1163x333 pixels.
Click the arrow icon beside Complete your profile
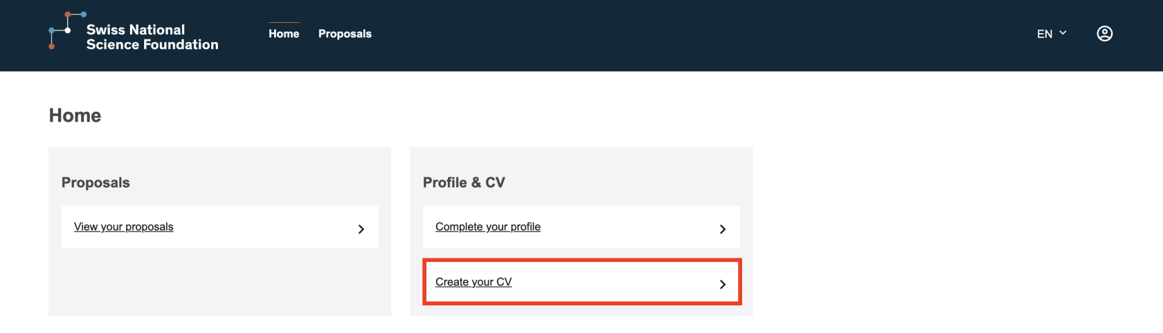coord(722,229)
